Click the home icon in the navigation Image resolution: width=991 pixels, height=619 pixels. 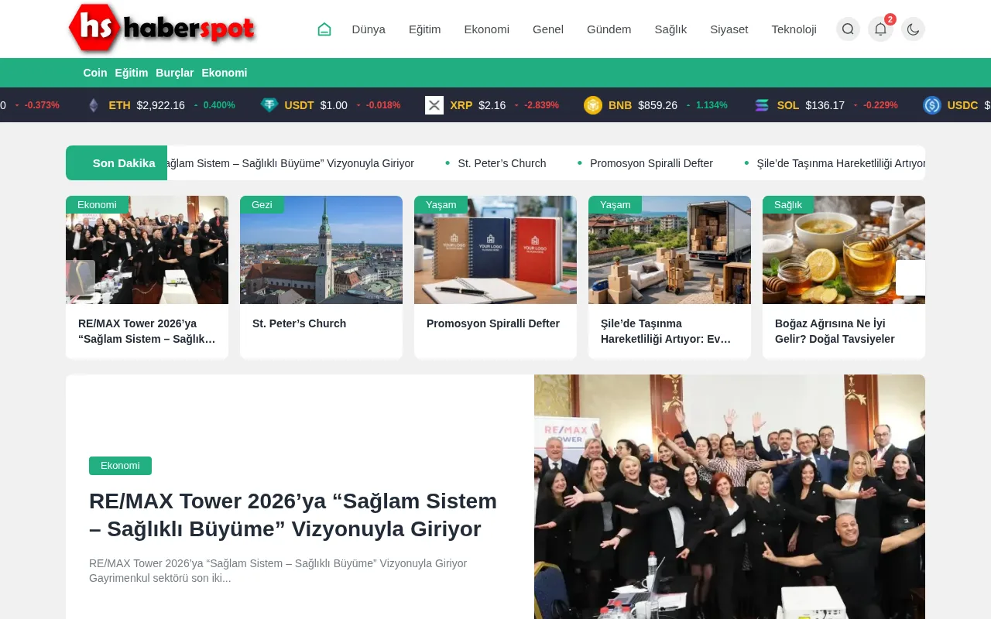click(x=324, y=29)
